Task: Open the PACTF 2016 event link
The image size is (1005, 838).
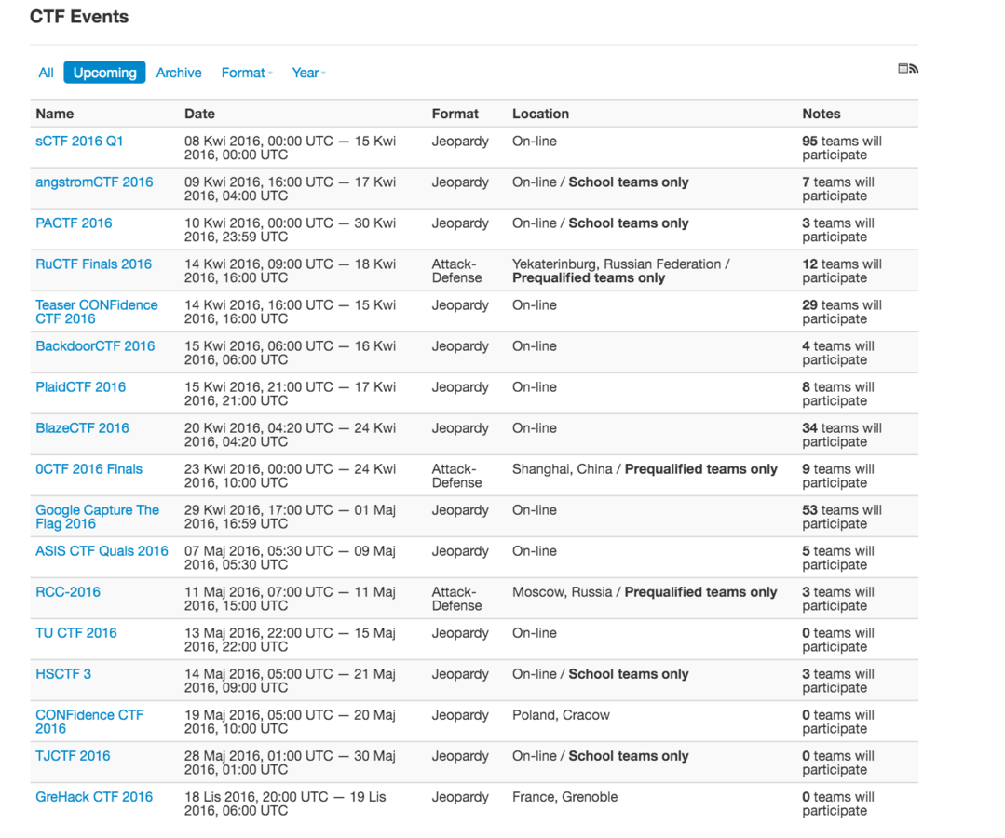Action: pyautogui.click(x=74, y=223)
